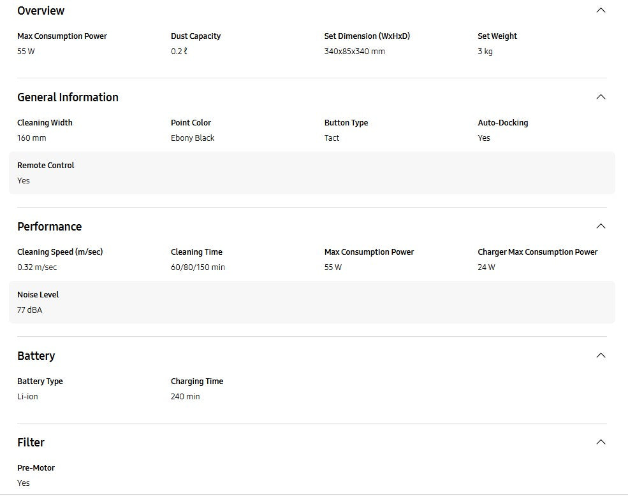
Task: Select the Remote Control row
Action: tap(312, 173)
